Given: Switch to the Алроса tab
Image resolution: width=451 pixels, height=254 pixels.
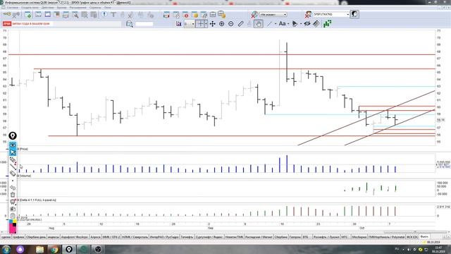Looking at the screenshot, I should click(95, 237).
